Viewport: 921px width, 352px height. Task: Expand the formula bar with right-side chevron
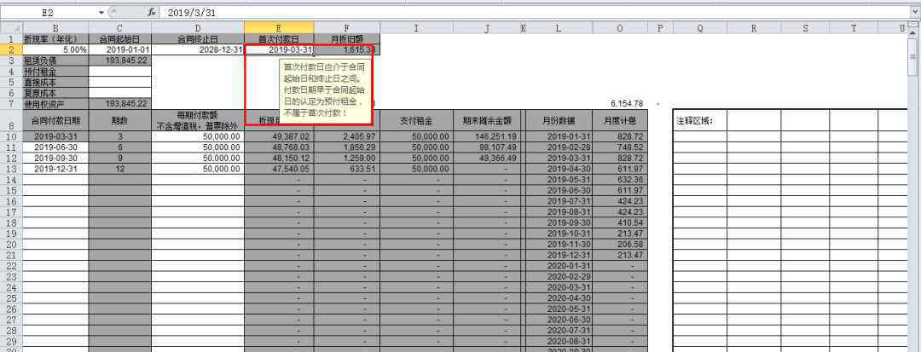coord(914,12)
